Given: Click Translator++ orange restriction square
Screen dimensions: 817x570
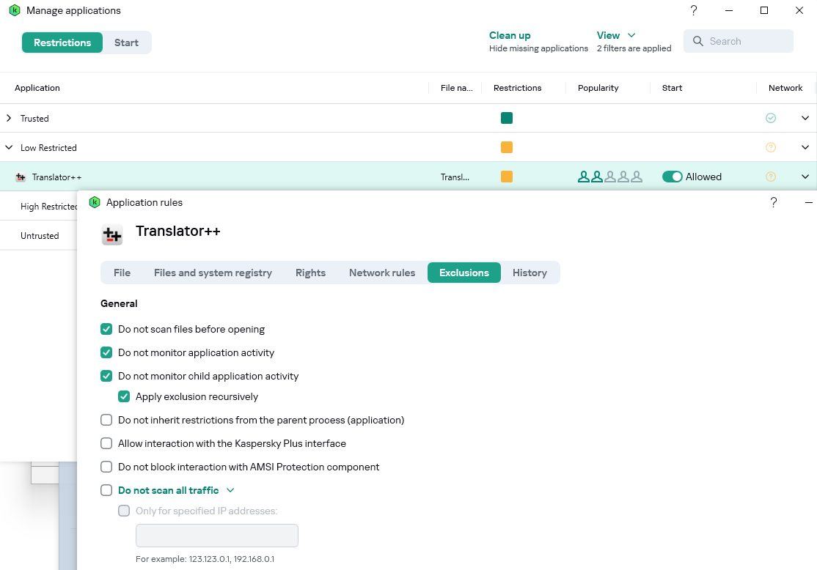Looking at the screenshot, I should 507,177.
